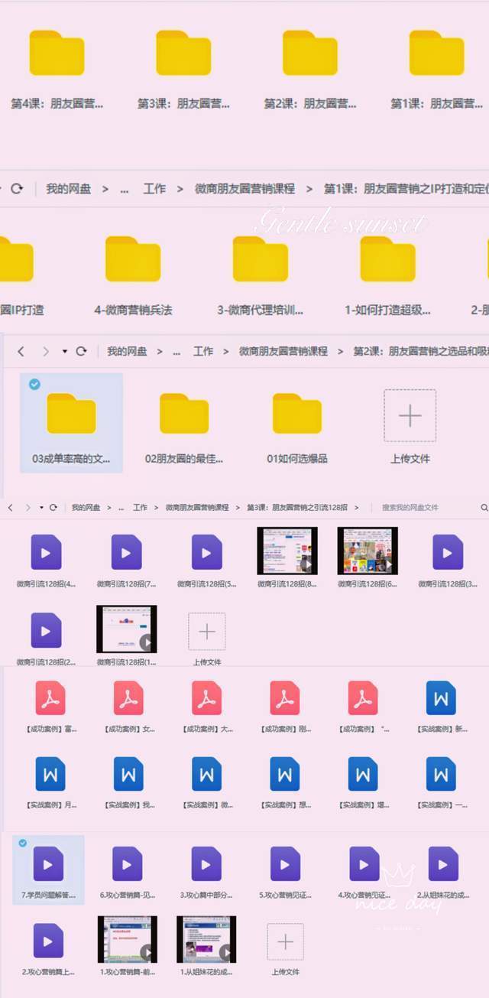Open video 微商引流128招(4
This screenshot has width=489, height=998.
[46, 552]
